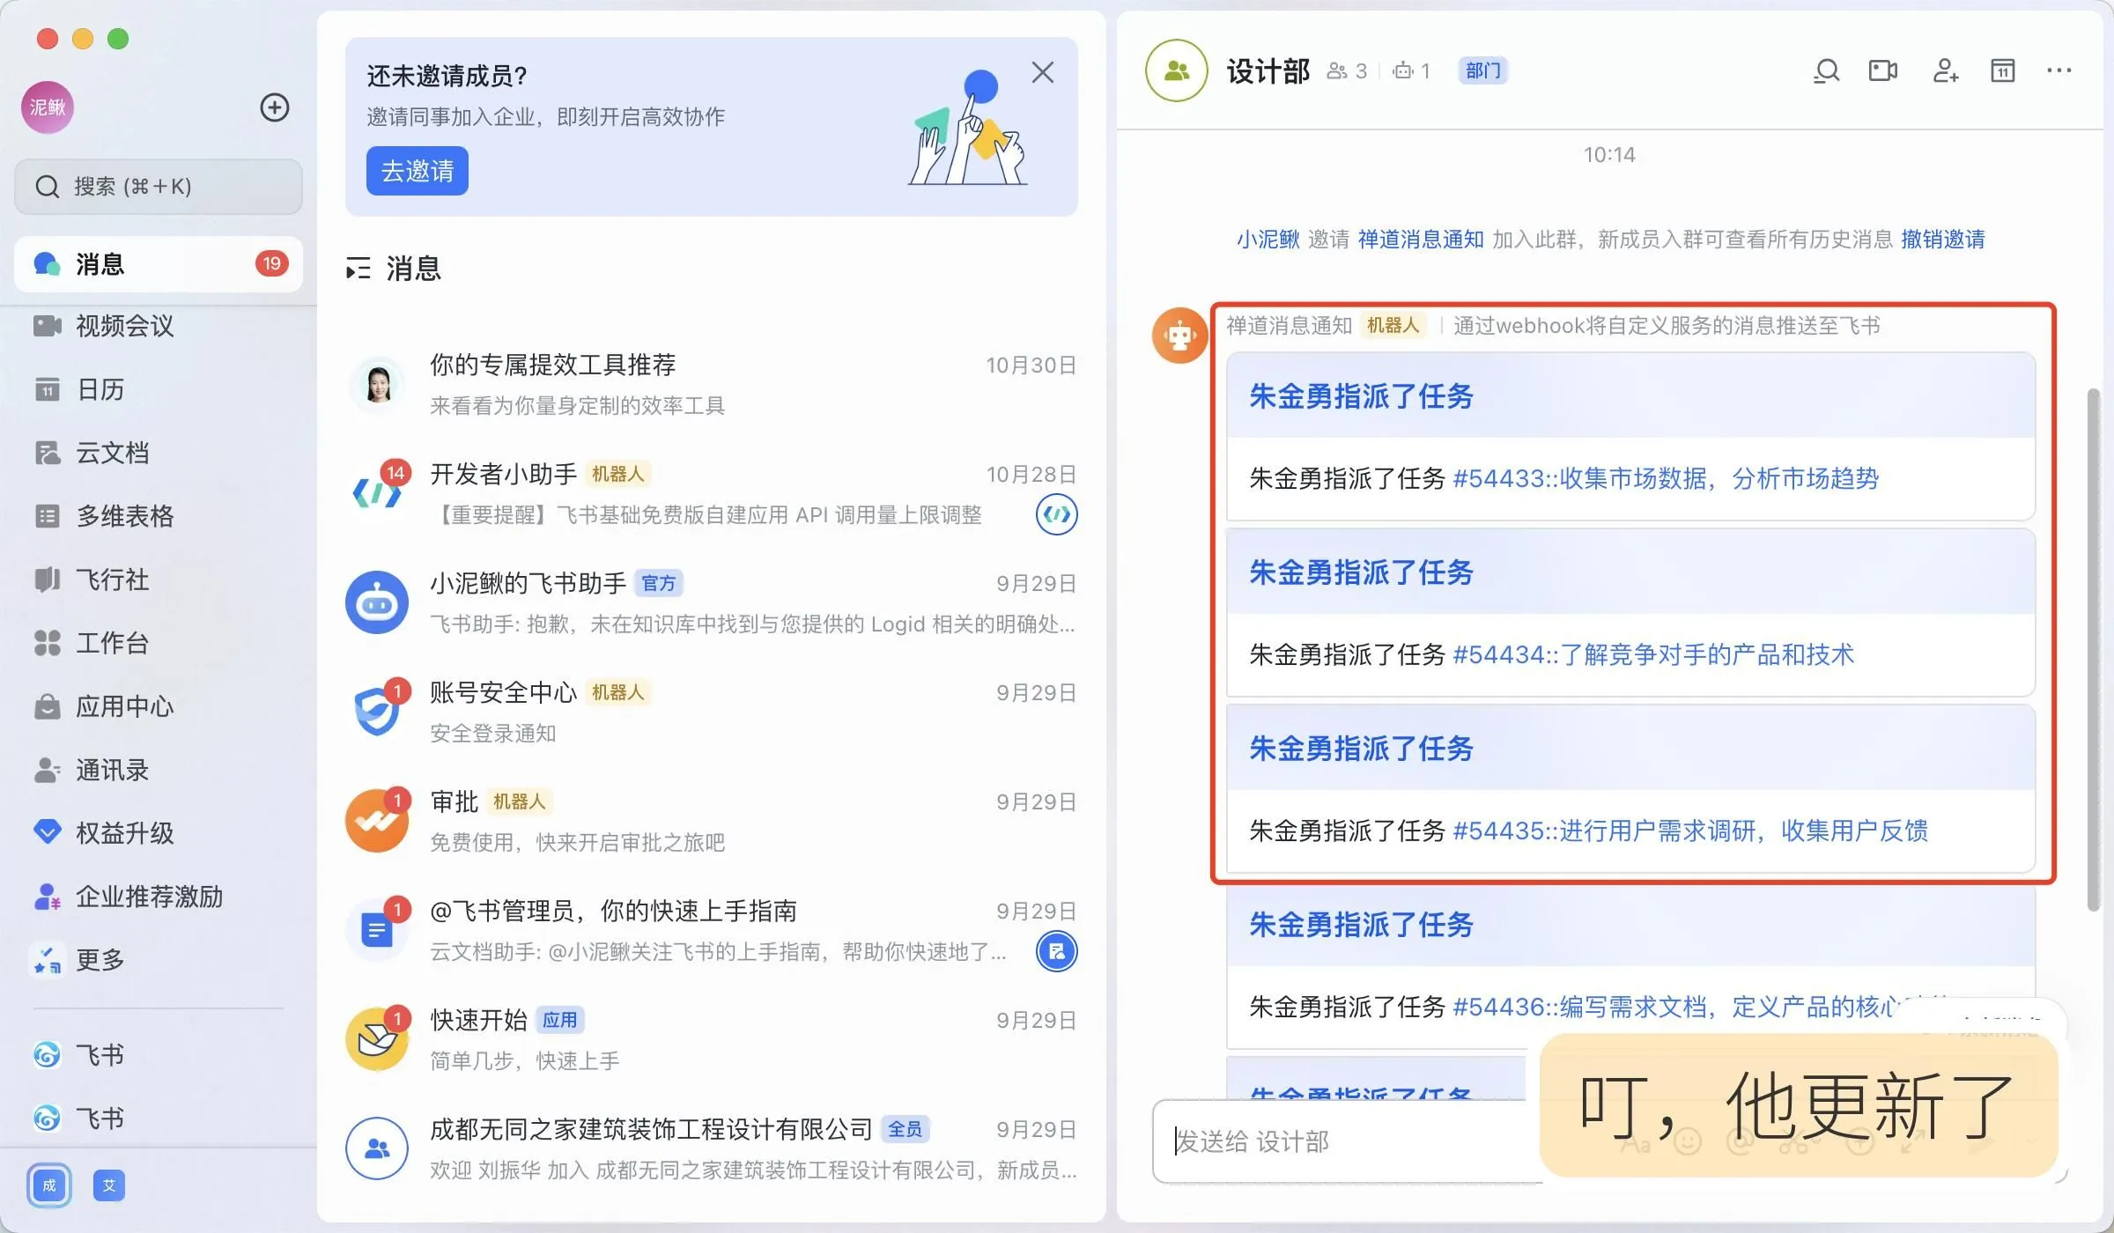The image size is (2114, 1233).
Task: Click the 撤销邀请 link
Action: [1943, 239]
